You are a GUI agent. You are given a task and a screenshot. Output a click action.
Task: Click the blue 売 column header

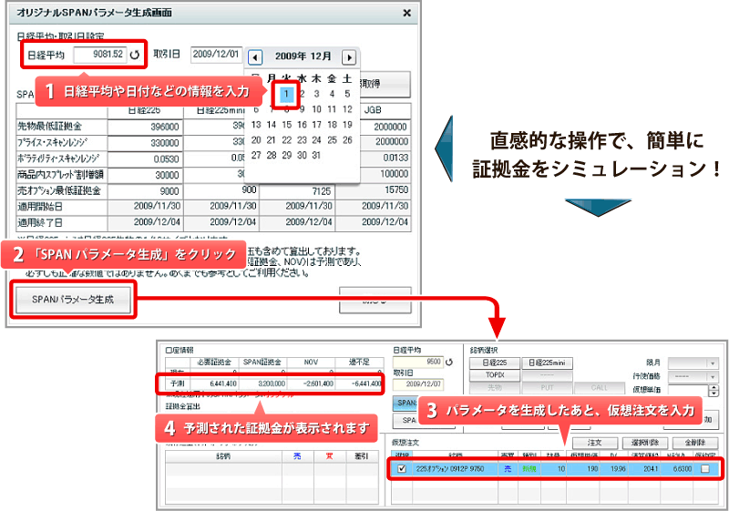click(297, 456)
